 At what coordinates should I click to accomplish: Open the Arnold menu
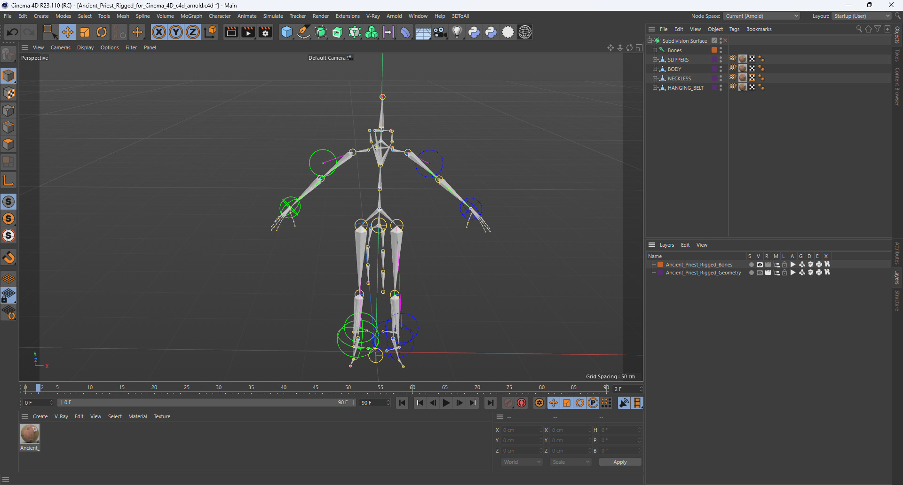coord(394,16)
